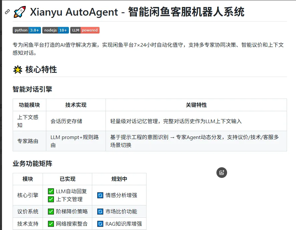Viewport: 296px width, 230px height.
Task: Click the 规划中 column header
Action: point(119,179)
